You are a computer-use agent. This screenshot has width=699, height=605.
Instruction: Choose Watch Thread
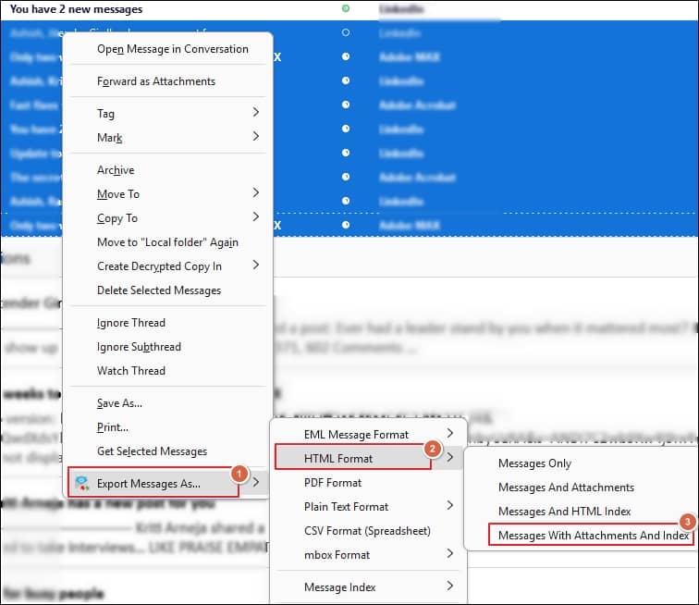coord(131,371)
